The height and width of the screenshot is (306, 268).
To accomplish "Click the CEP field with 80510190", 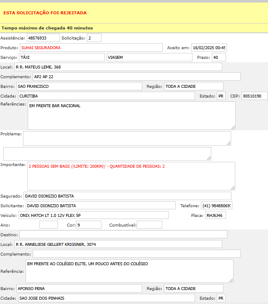I will [x=254, y=96].
